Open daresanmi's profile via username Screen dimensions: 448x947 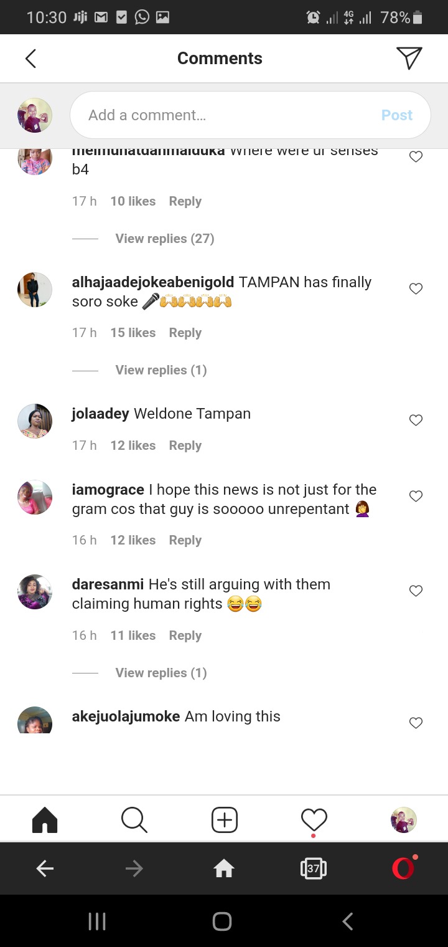(108, 584)
